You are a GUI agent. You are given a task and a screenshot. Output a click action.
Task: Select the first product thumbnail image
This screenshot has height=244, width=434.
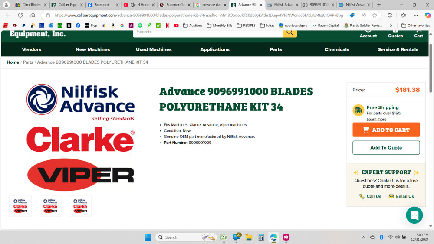point(20,206)
